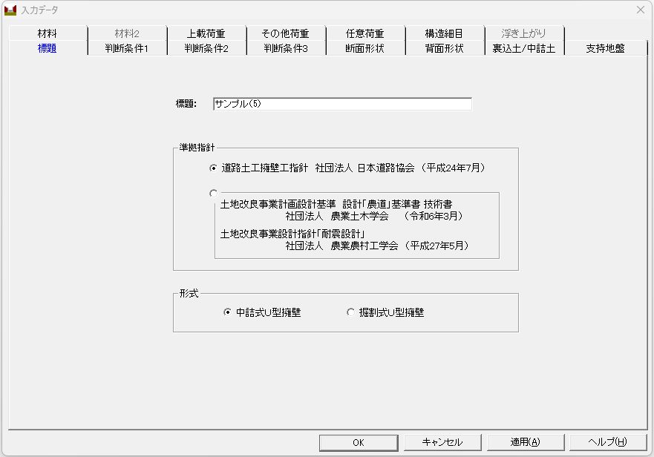The width and height of the screenshot is (654, 457).
Task: Select the 道路土工擁壁工指針 radio button
Action: click(x=214, y=168)
